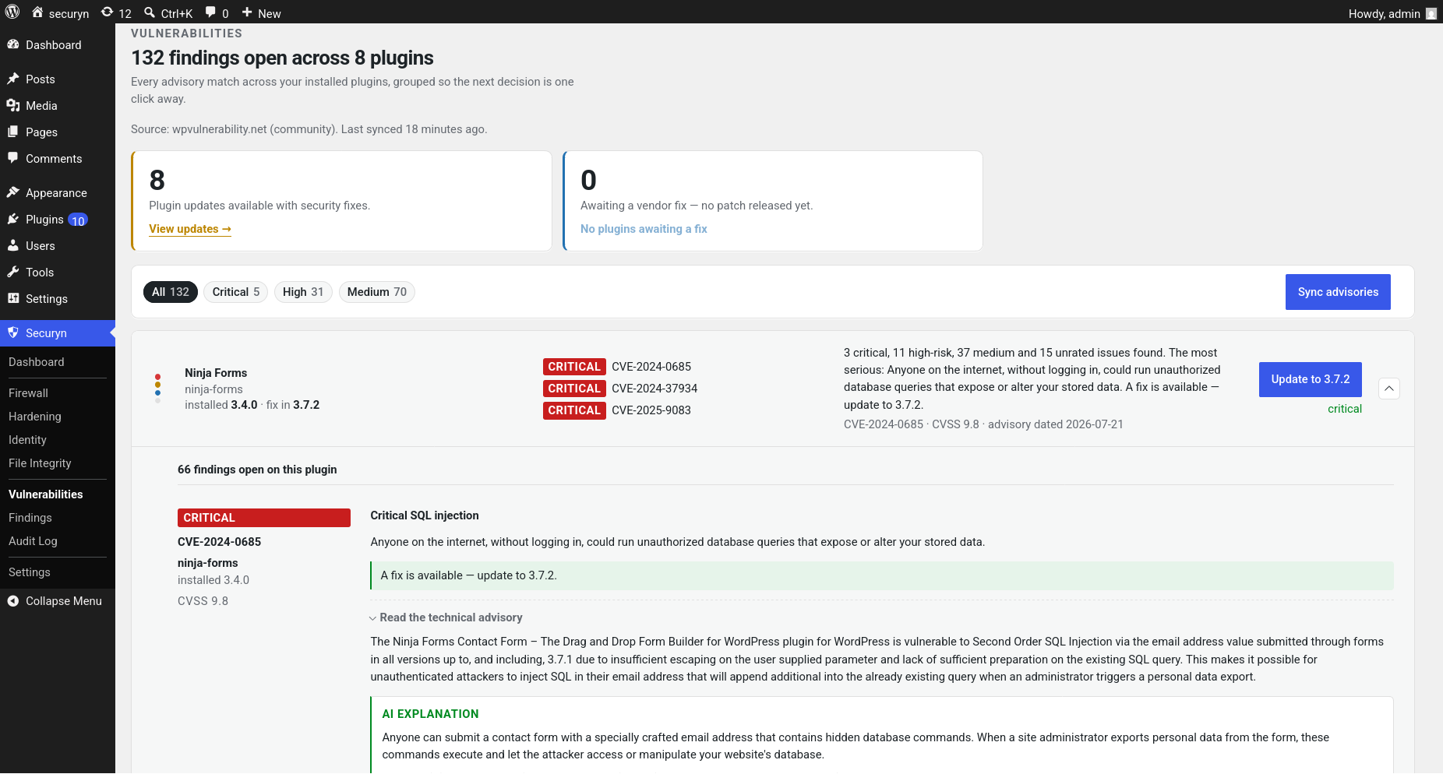Open Securyn Settings submenu item
This screenshot has height=774, width=1443.
click(x=30, y=572)
